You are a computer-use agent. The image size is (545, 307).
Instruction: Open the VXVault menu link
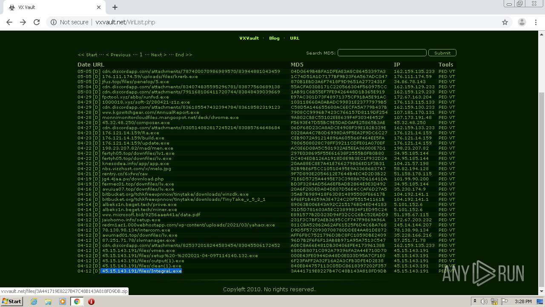pyautogui.click(x=249, y=38)
